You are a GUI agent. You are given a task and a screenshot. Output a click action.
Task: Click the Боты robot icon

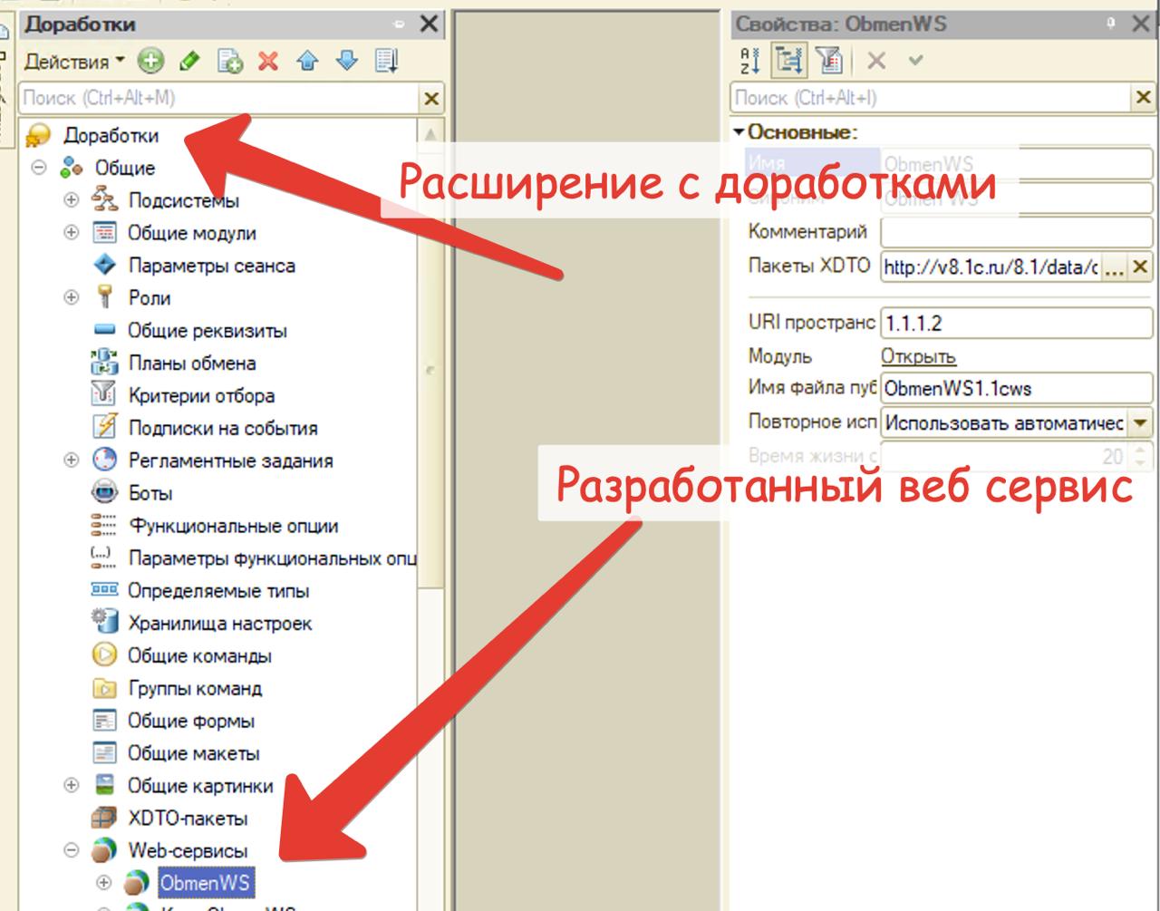click(104, 492)
